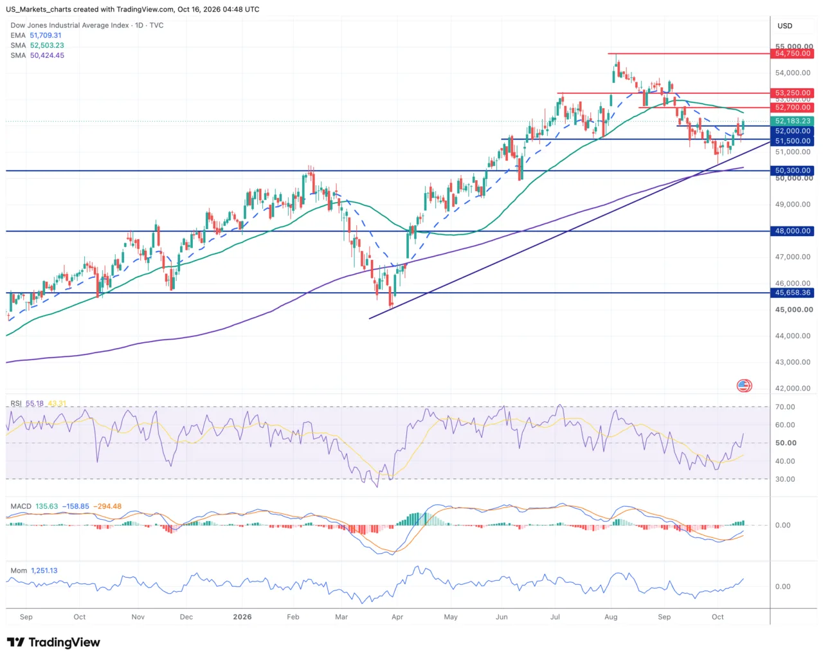Click the 54,000.00 price axis value
Screen dimensions: 823x660
point(793,73)
